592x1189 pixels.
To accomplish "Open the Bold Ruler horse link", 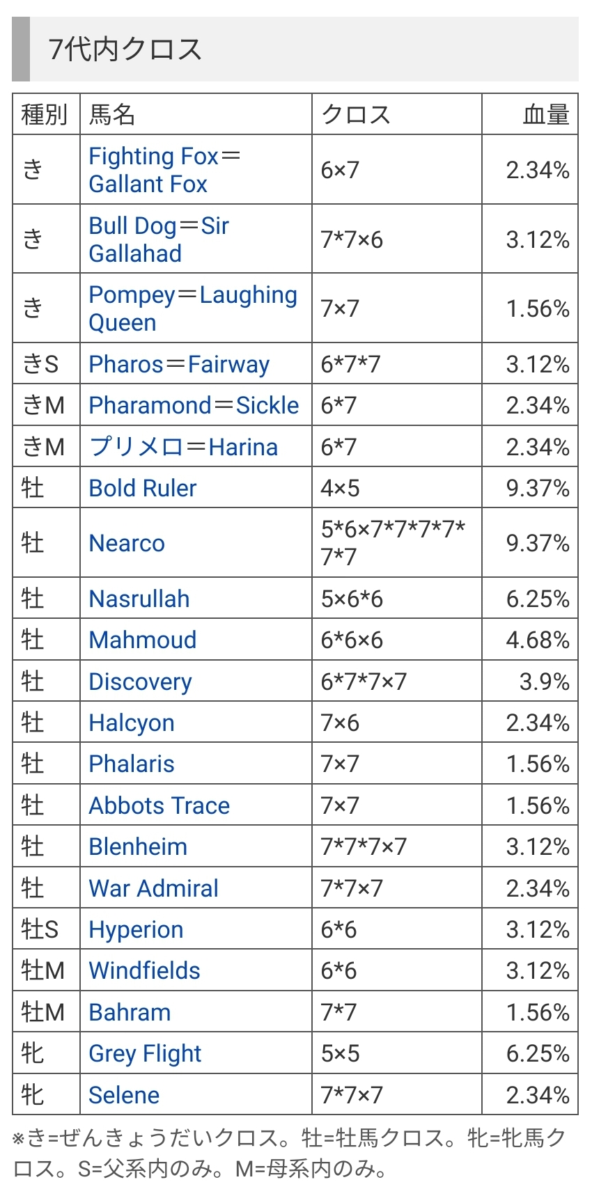I will tap(143, 488).
